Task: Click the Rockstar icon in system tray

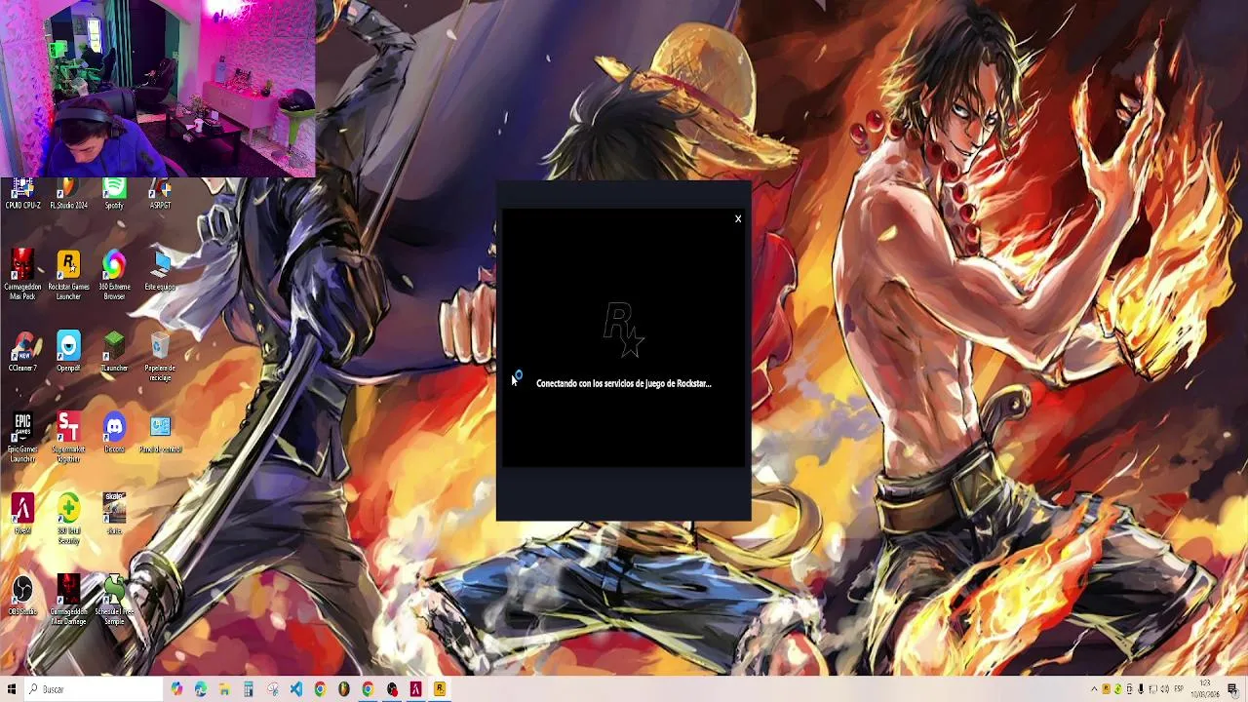Action: (x=1106, y=689)
